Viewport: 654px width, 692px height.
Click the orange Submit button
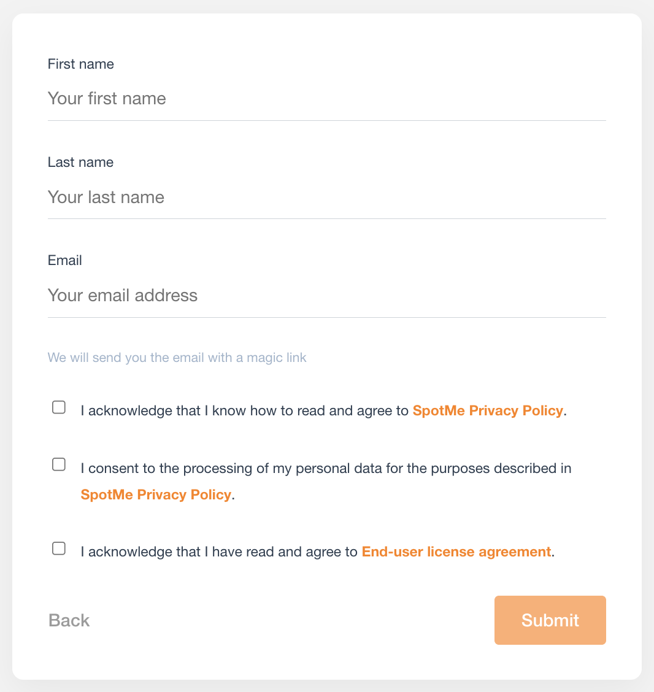[x=550, y=620]
